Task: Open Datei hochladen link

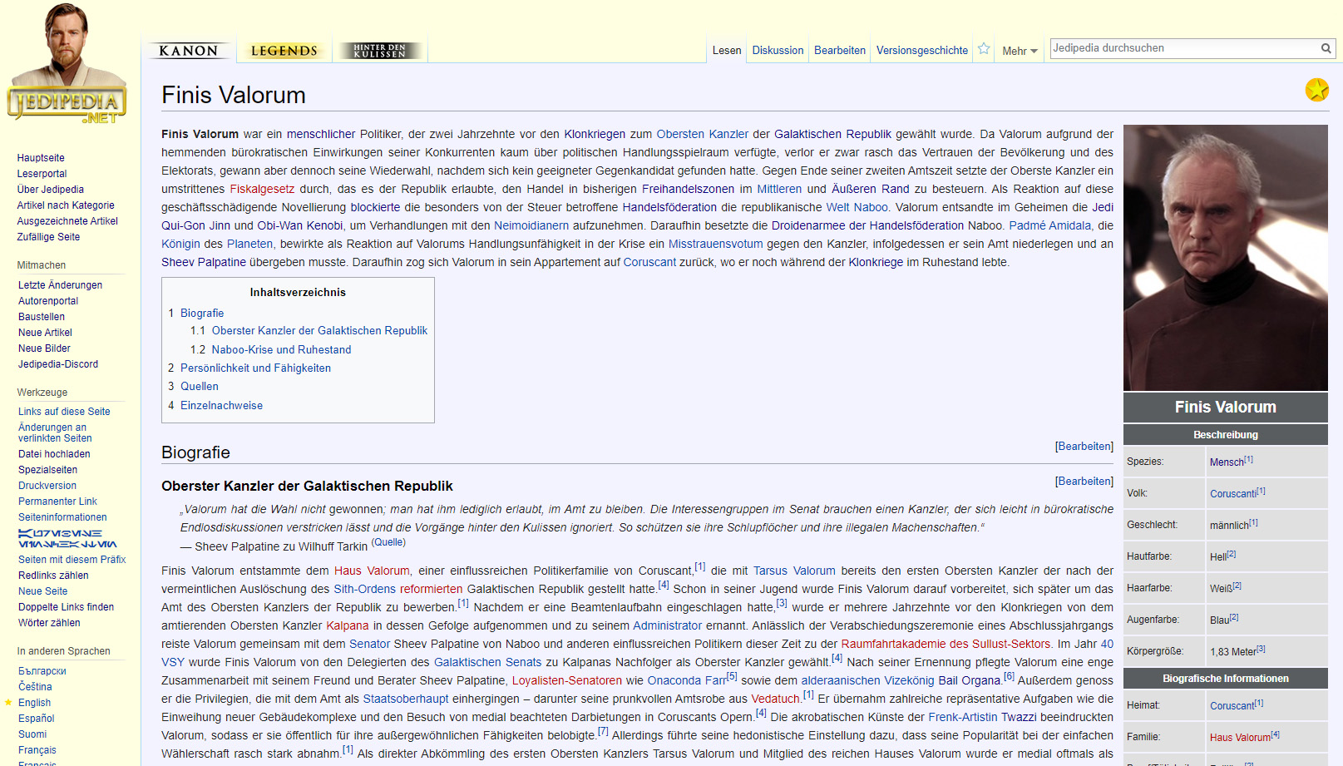Action: (x=54, y=454)
